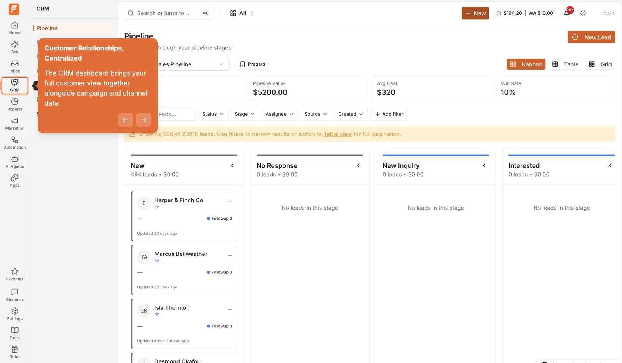Click the New Lead button
This screenshot has width=622, height=363.
(x=591, y=37)
